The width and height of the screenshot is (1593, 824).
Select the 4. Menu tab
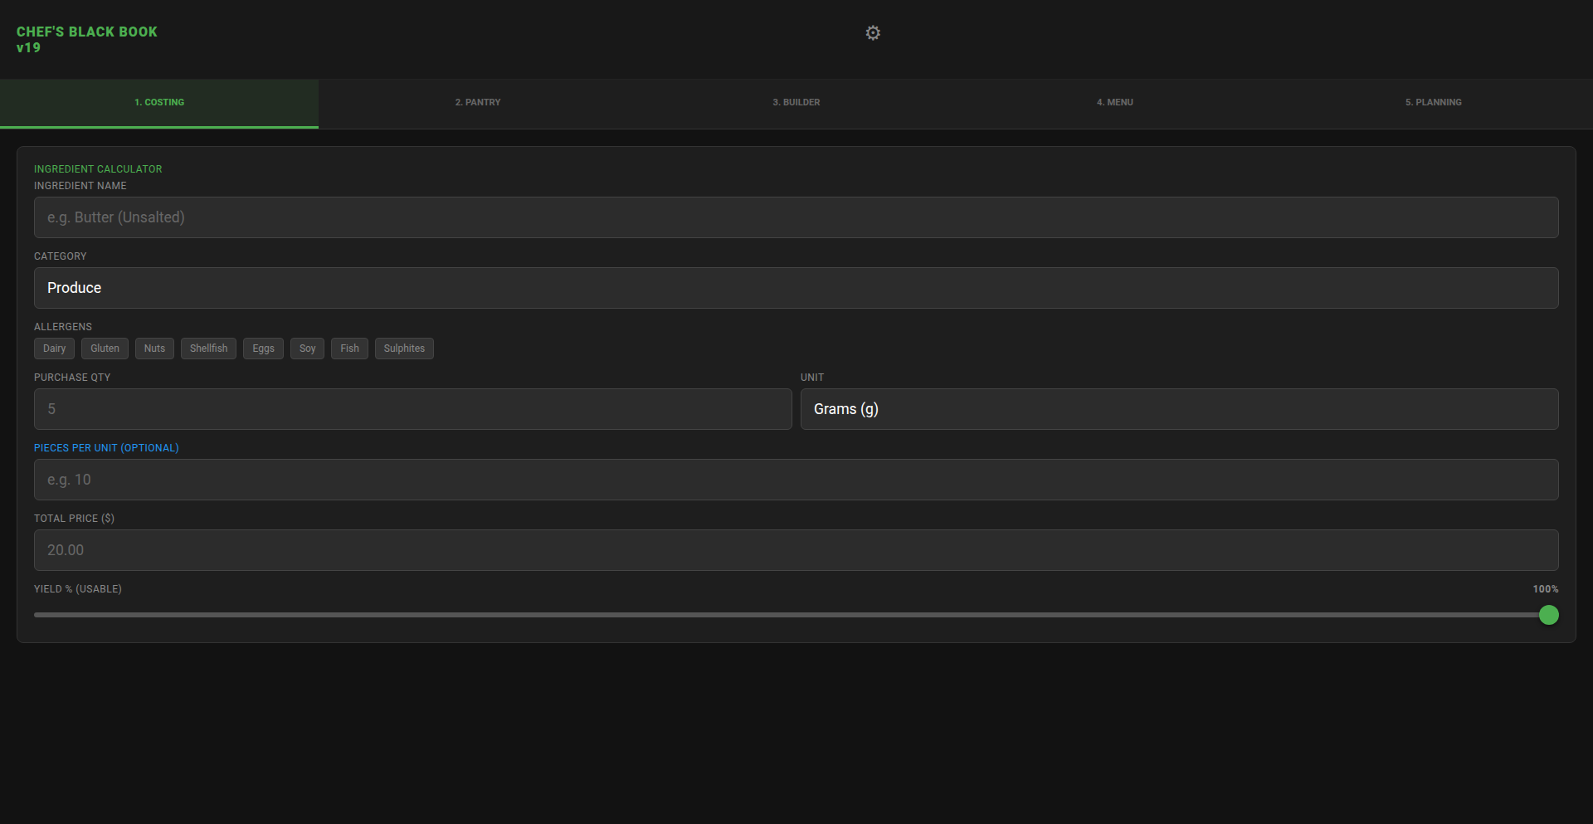tap(1115, 103)
